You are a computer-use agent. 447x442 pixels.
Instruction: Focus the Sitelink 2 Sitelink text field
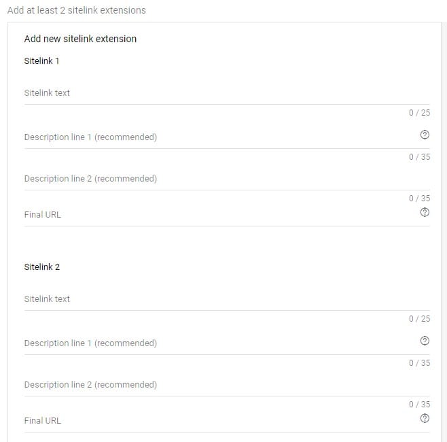coord(227,299)
